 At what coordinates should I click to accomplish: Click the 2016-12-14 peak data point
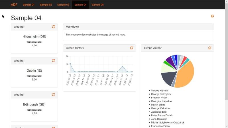pyautogui.click(x=123, y=67)
